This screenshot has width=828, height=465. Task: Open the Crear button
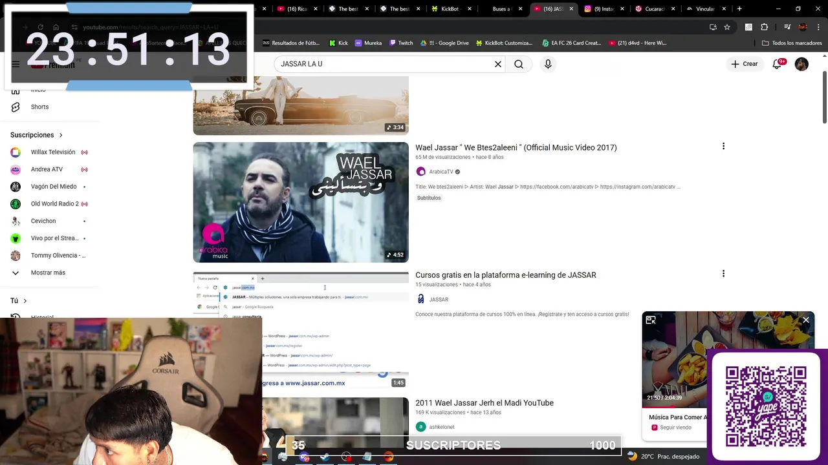744,64
